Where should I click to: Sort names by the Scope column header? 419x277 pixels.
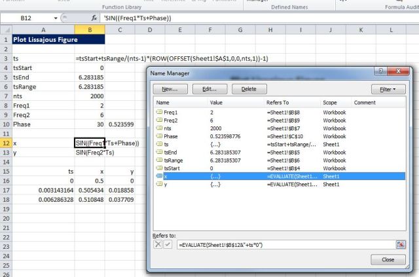[334, 103]
